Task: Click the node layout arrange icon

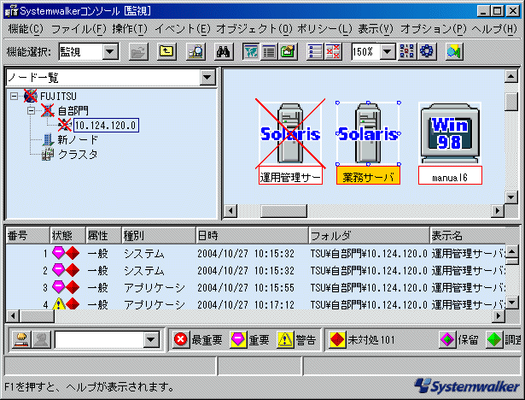Action: tap(407, 51)
